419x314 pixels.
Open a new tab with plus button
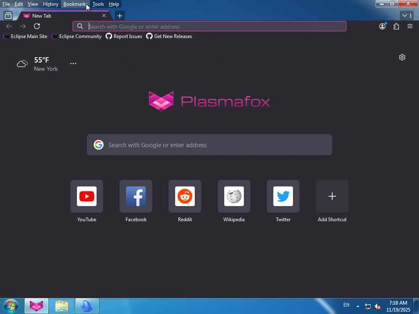click(x=119, y=16)
